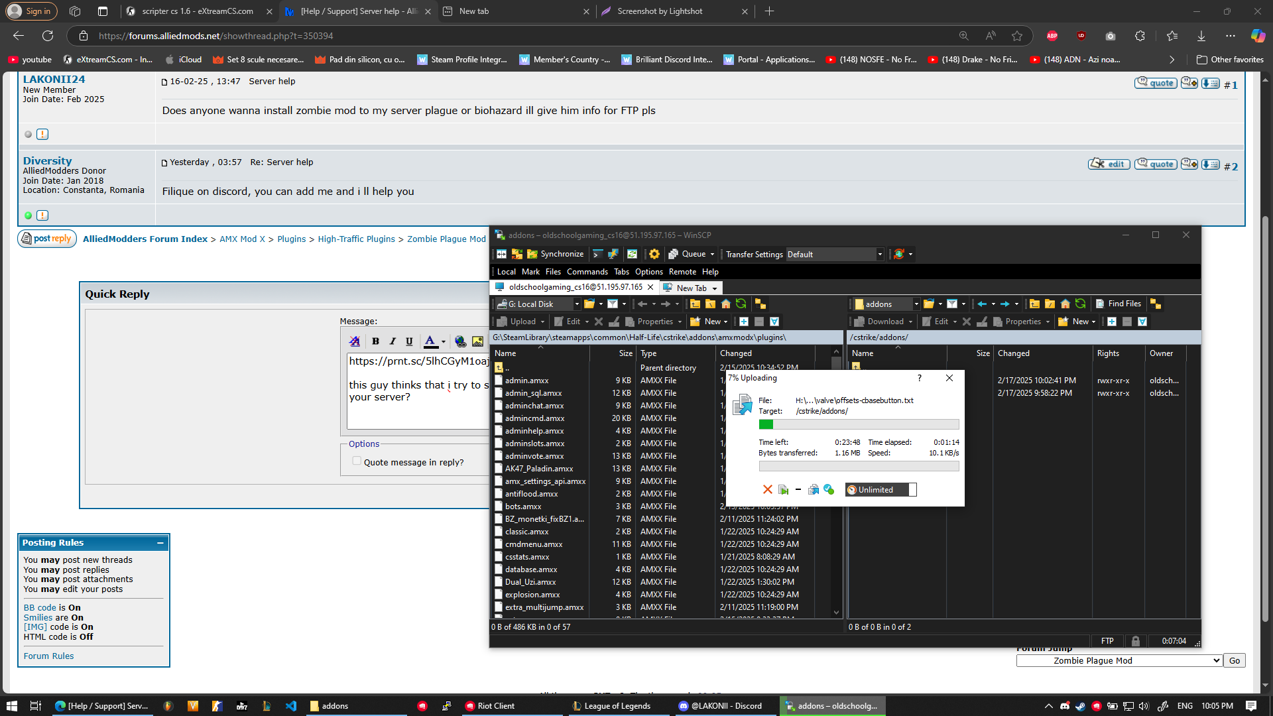Click the remote panel parent directory icon

pyautogui.click(x=1034, y=304)
